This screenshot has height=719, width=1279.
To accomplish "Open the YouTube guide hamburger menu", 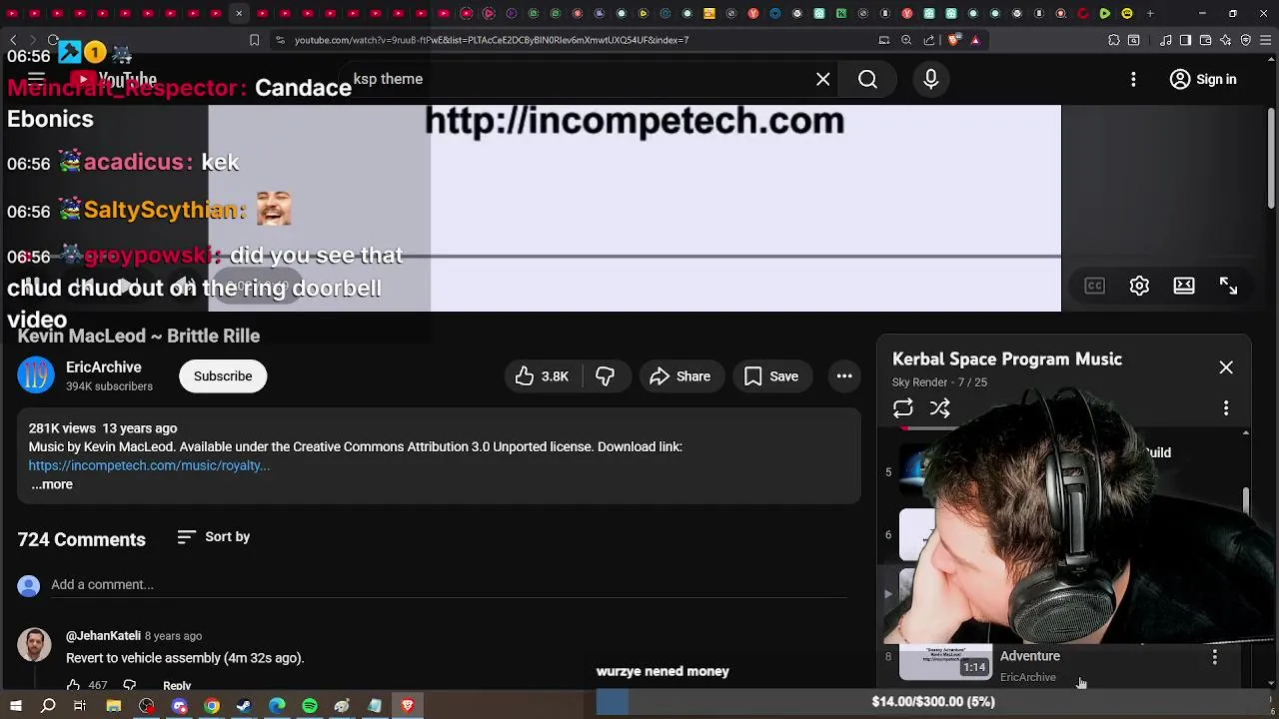I will tap(36, 79).
